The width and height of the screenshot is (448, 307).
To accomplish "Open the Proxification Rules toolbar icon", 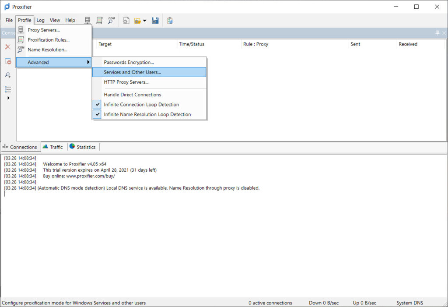I will click(x=99, y=20).
